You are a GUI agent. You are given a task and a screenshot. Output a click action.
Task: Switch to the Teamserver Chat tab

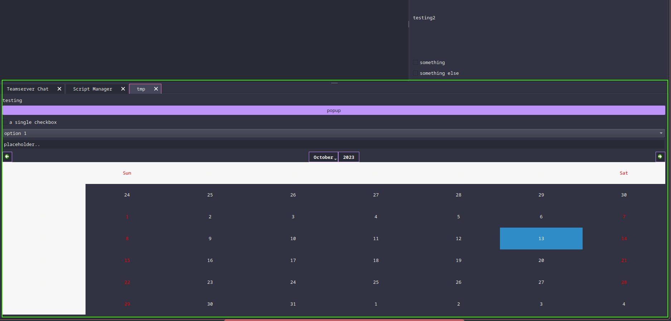click(x=28, y=89)
